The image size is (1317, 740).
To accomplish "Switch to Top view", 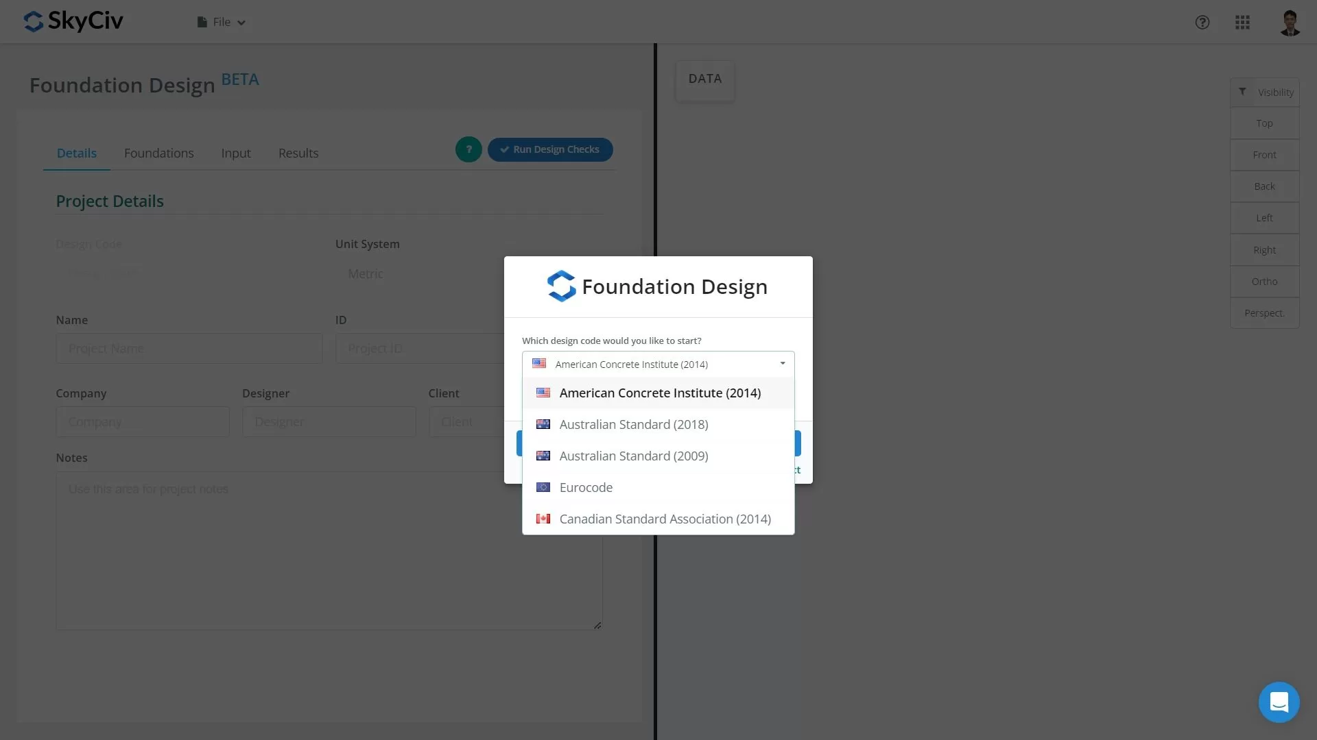I will tap(1264, 123).
